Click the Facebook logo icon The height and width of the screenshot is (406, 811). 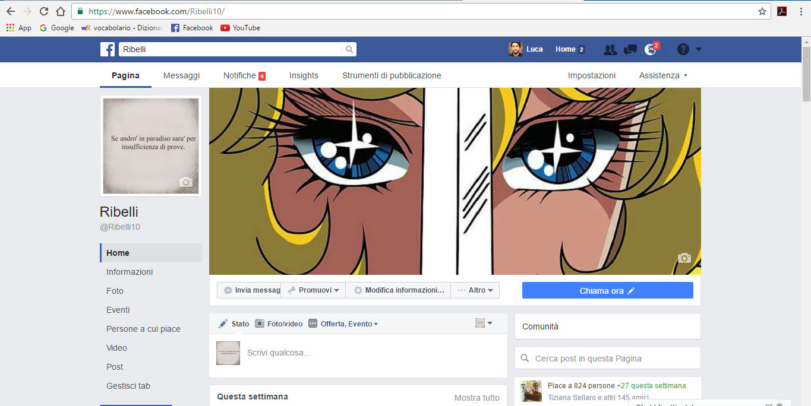point(108,49)
